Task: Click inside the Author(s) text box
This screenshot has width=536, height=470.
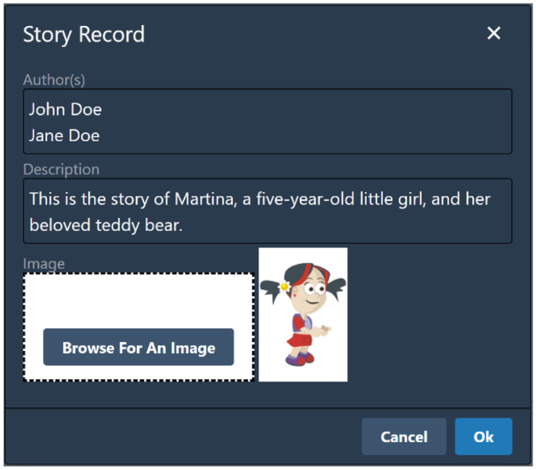Action: 268,121
